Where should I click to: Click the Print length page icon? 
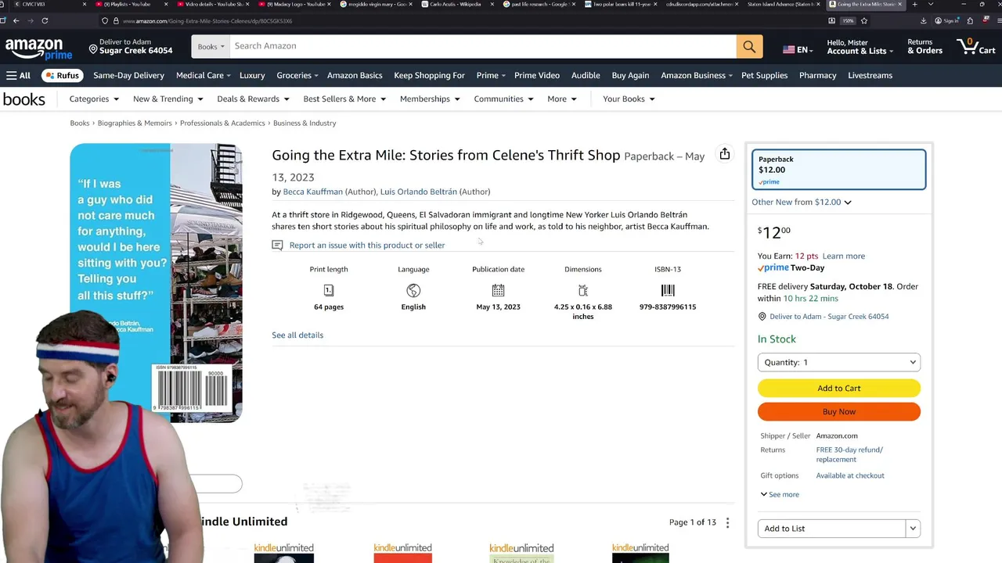click(x=329, y=290)
